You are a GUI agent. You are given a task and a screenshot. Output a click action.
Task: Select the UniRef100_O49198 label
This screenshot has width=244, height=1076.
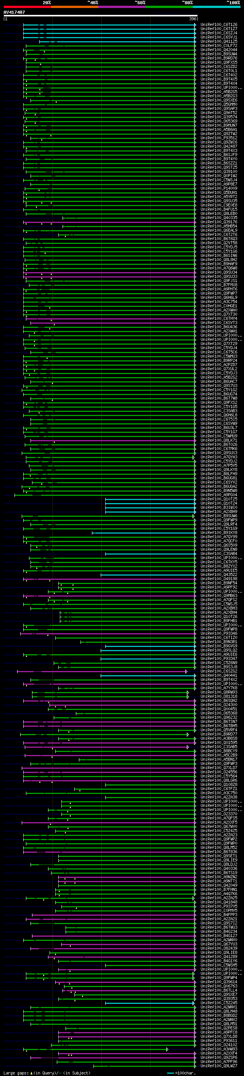tap(218, 579)
